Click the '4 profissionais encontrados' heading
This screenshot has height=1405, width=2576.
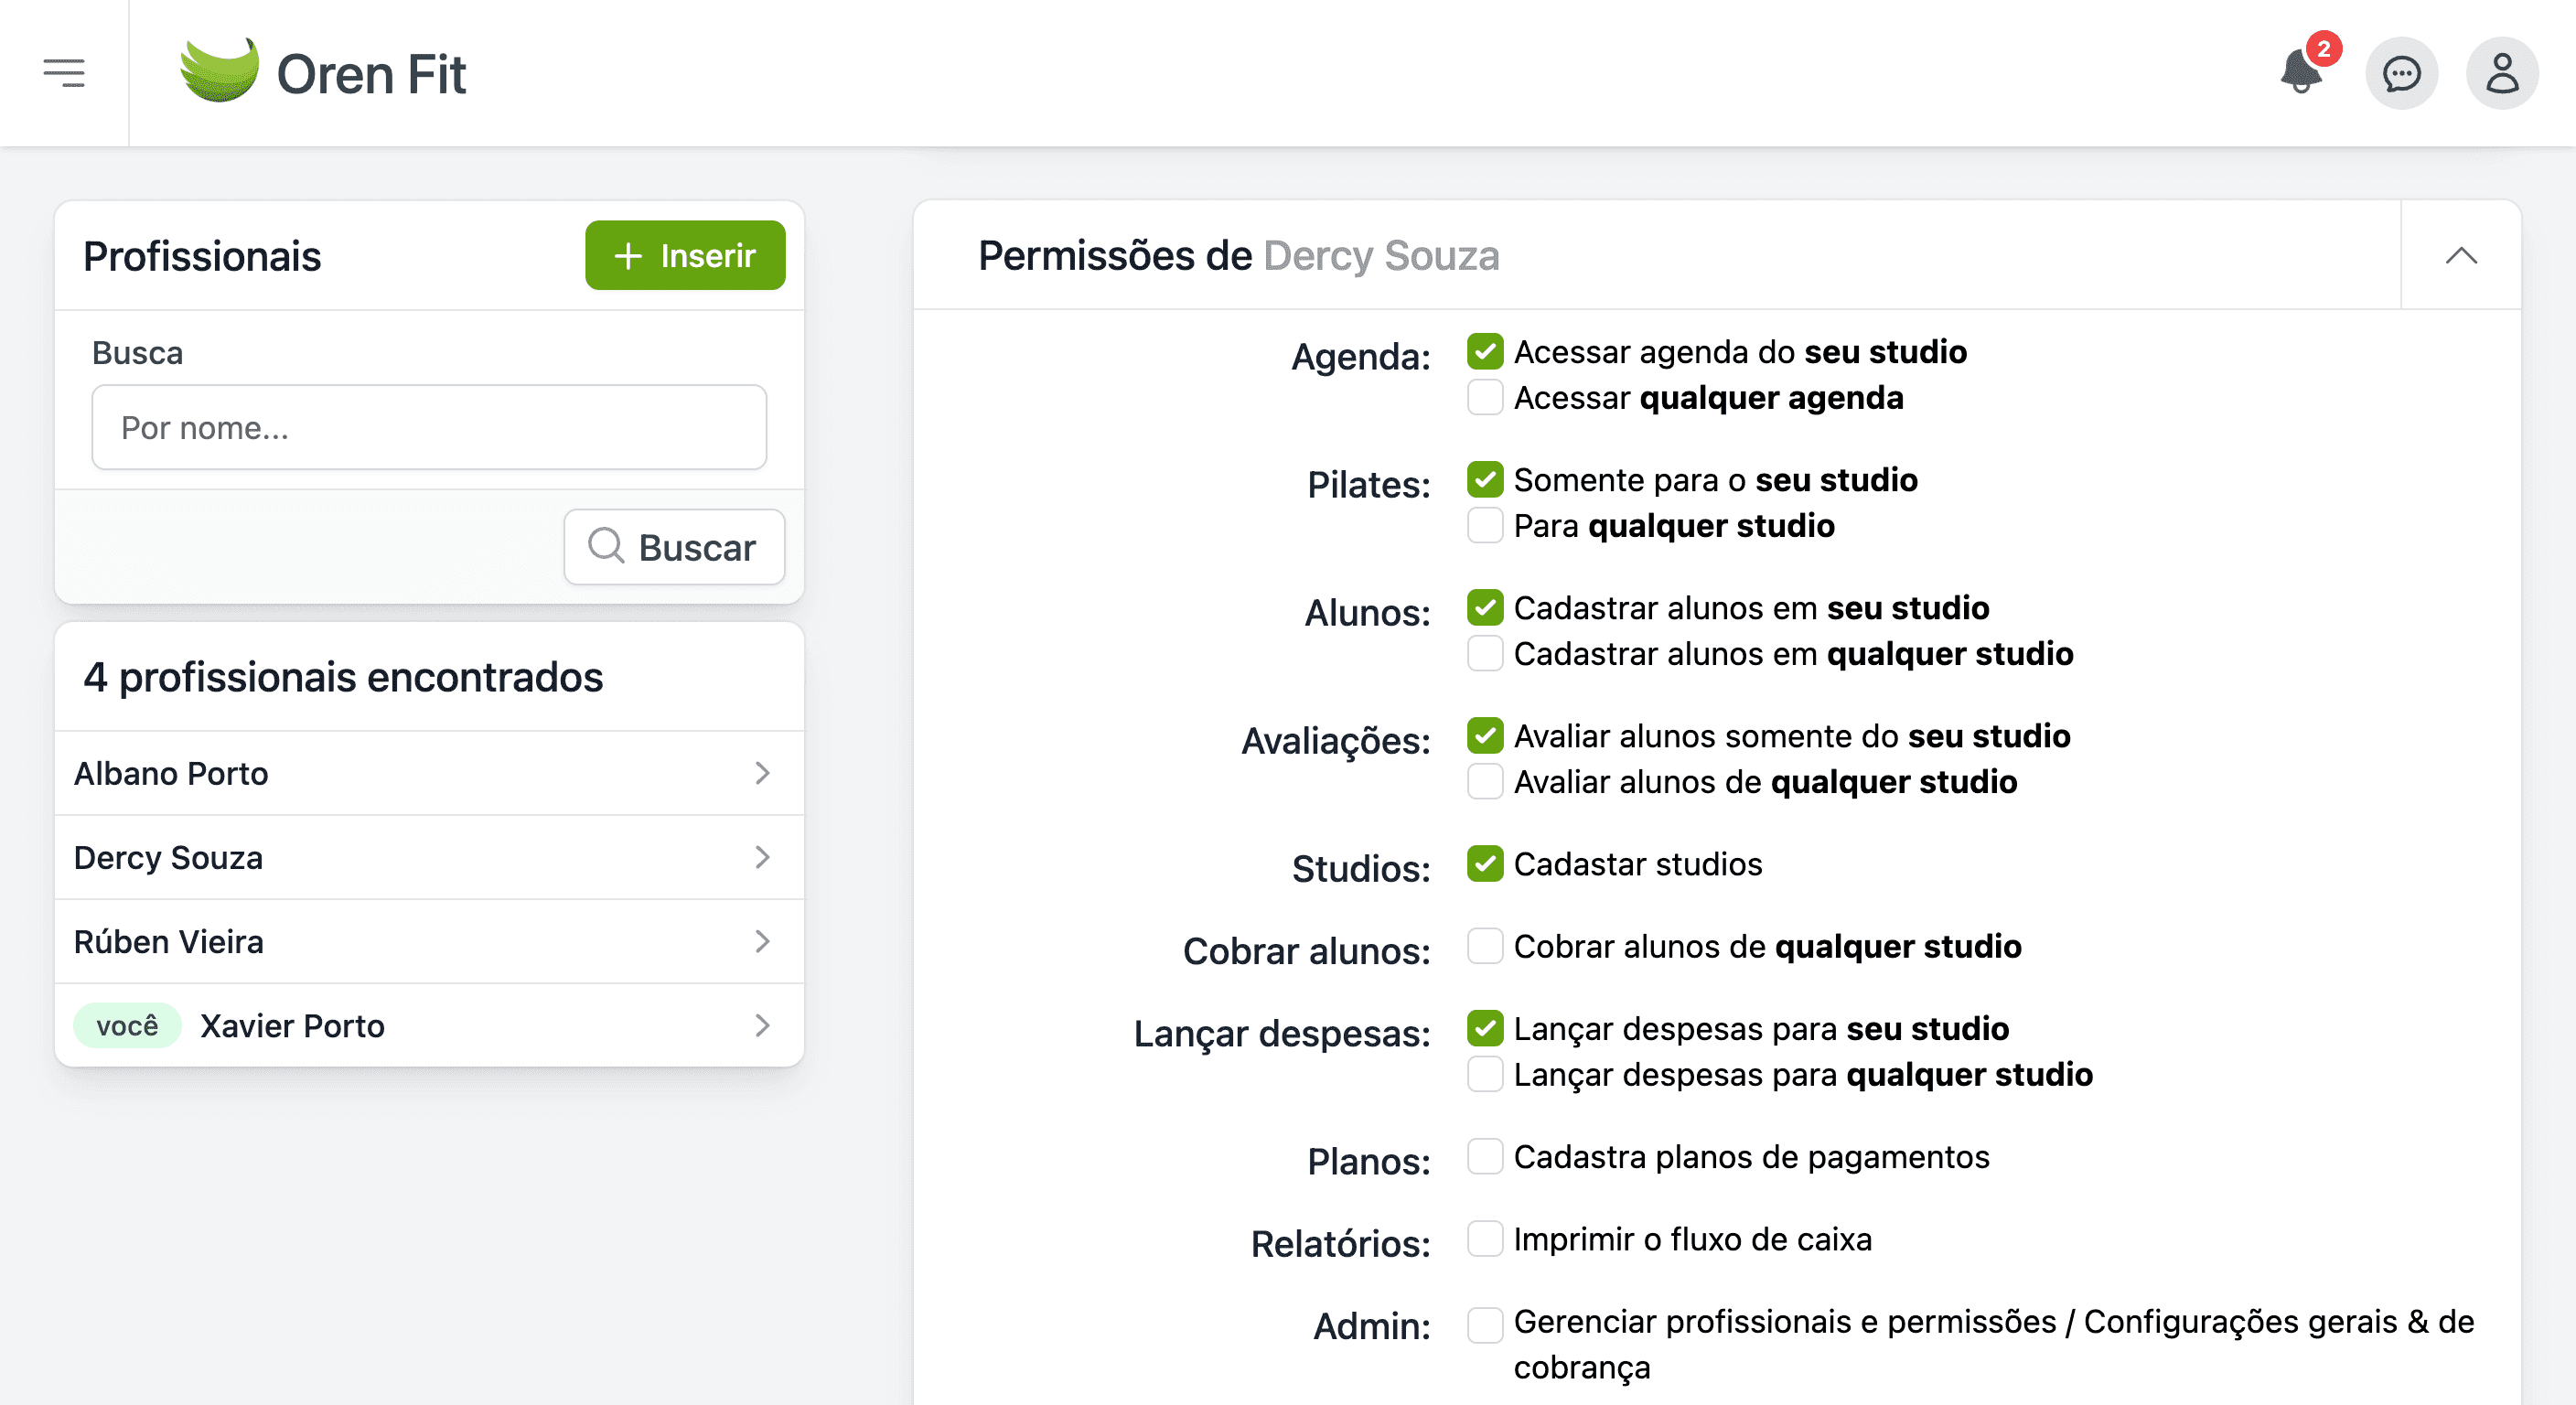pos(343,677)
